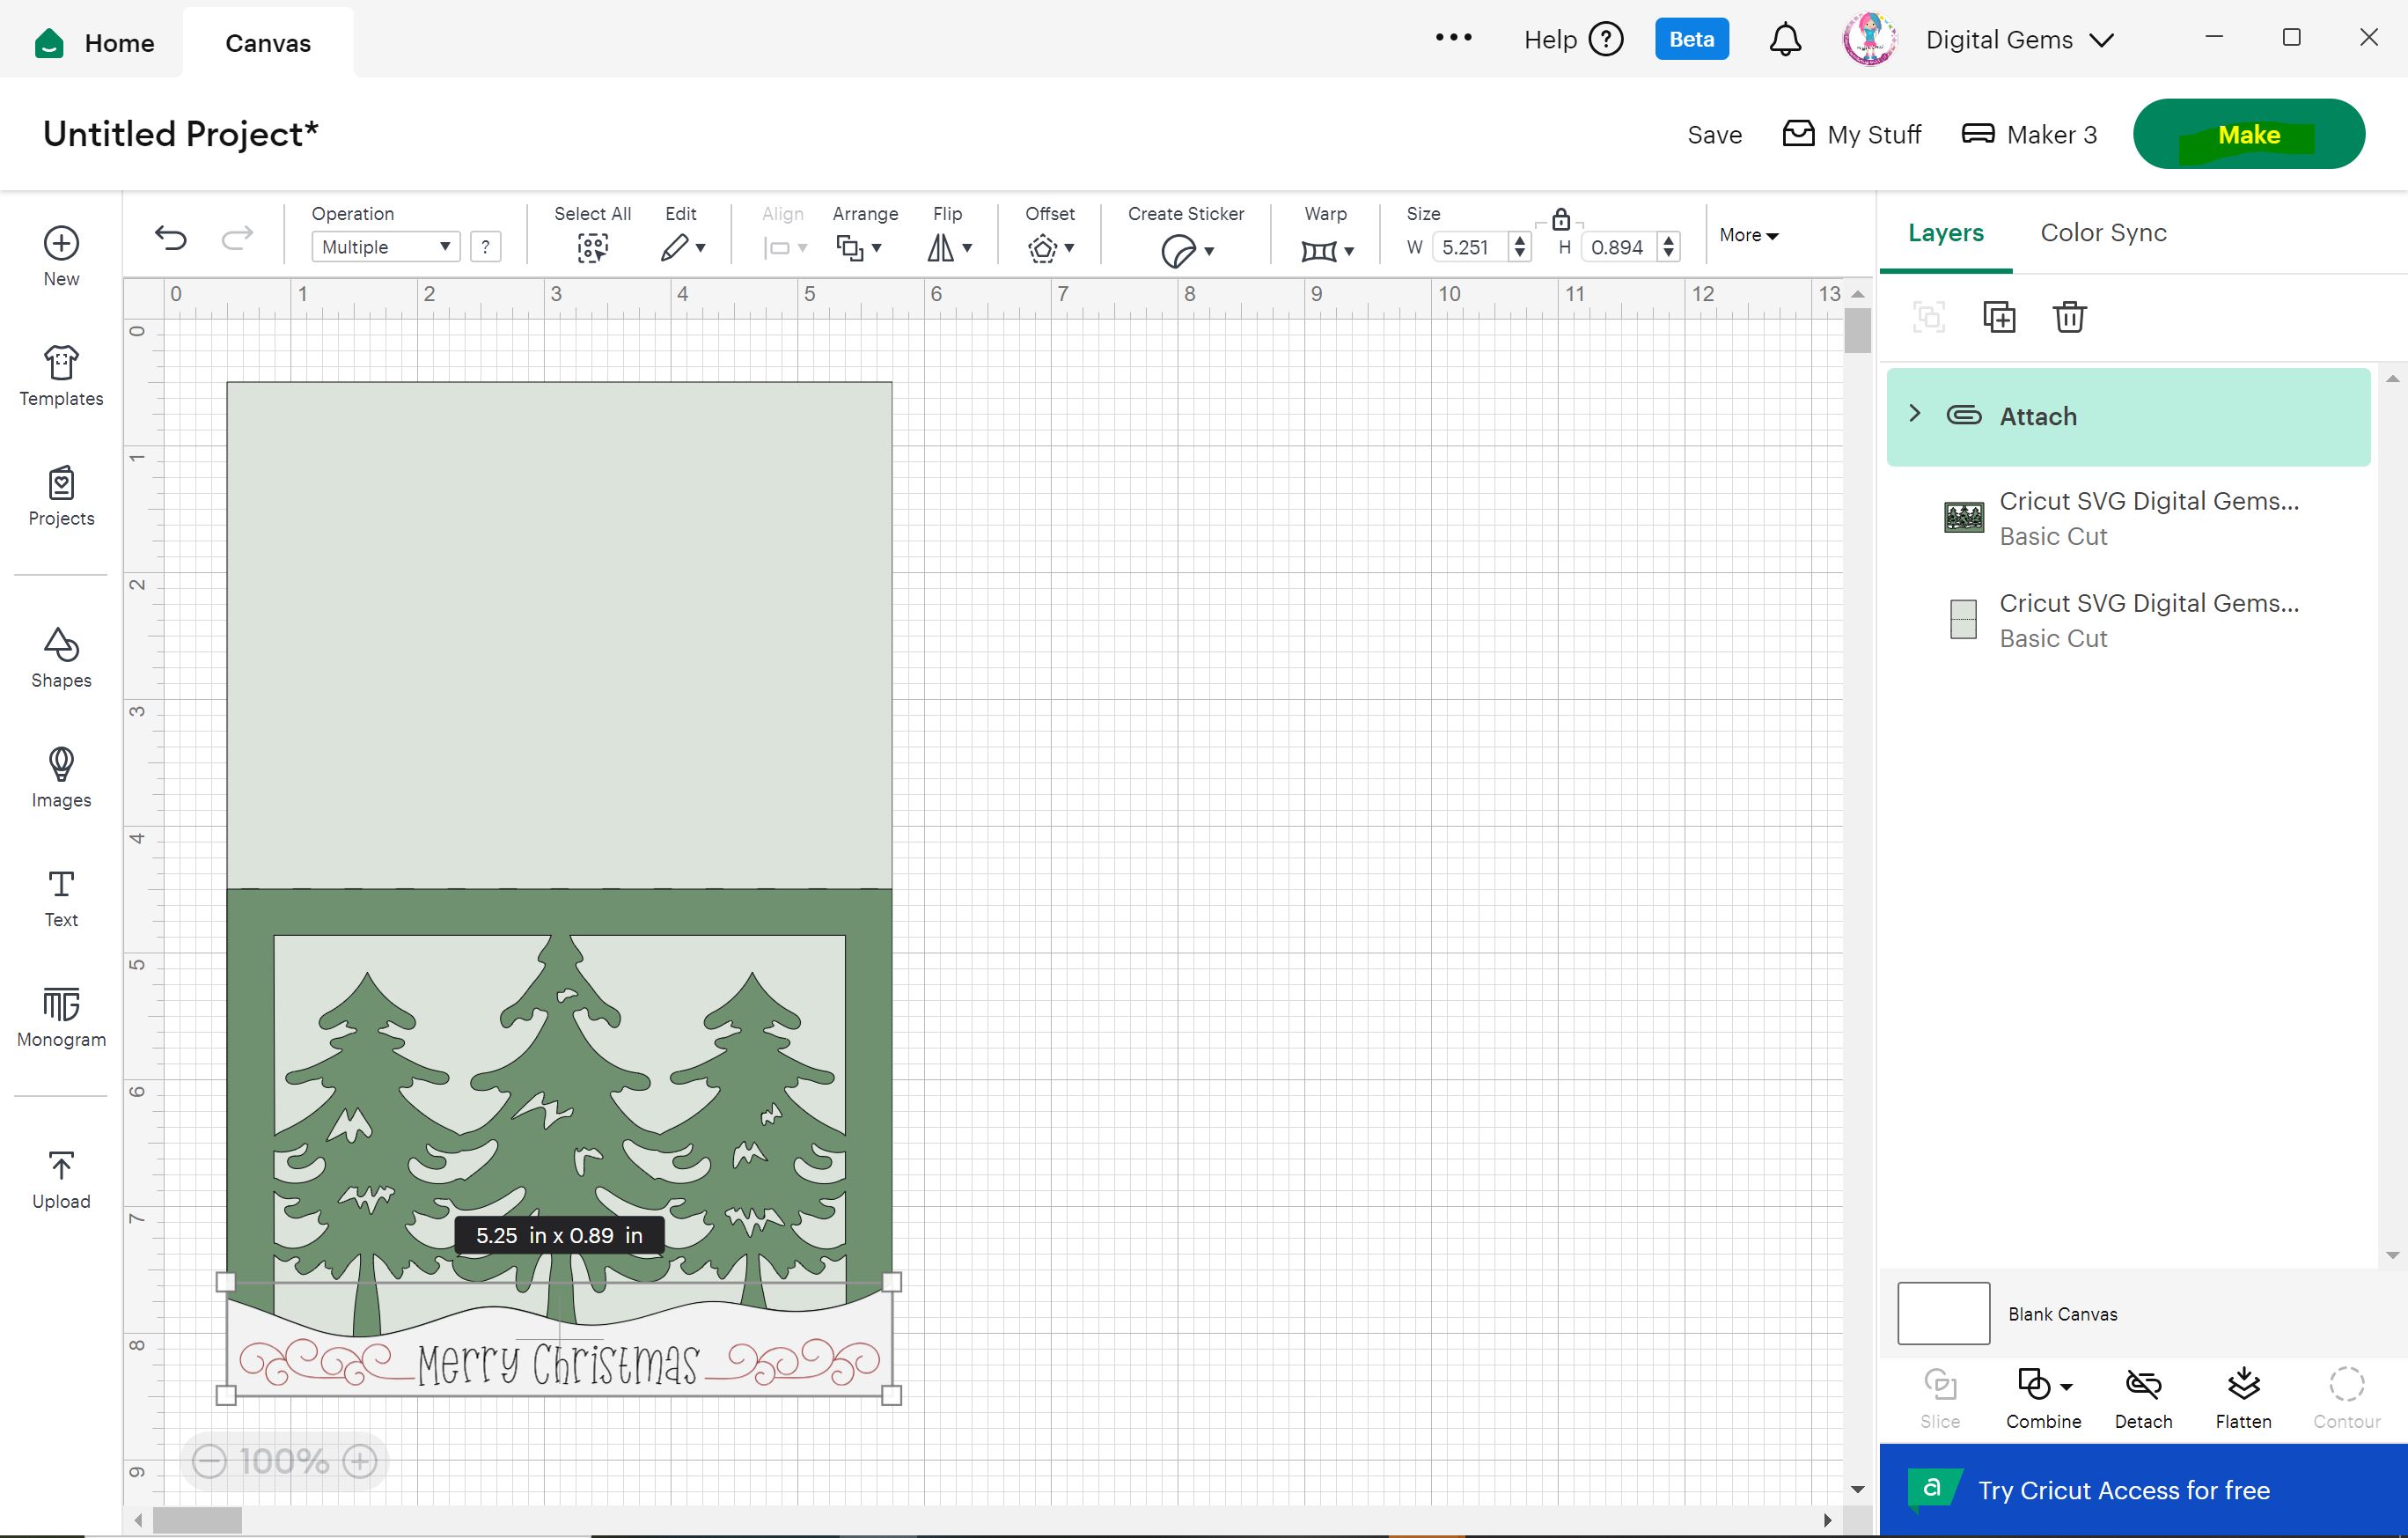
Task: Click Flatten in layers panel
Action: tap(2242, 1396)
